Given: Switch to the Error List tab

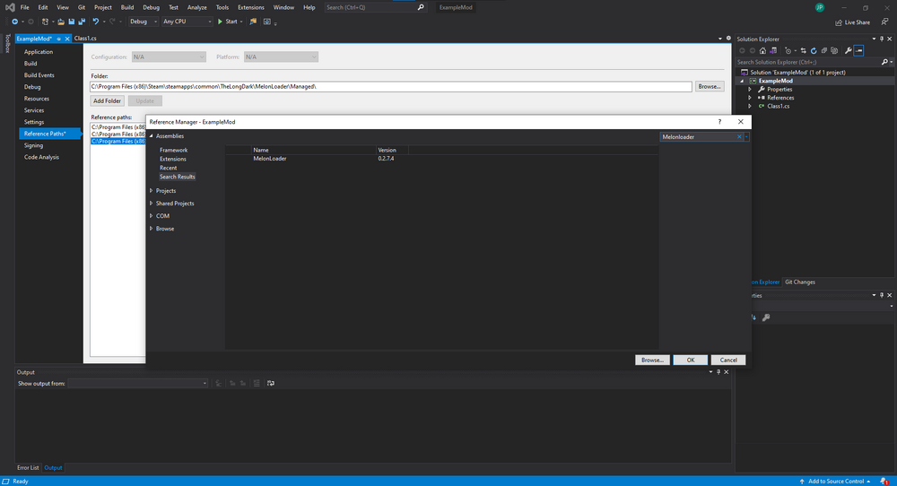Looking at the screenshot, I should point(28,468).
